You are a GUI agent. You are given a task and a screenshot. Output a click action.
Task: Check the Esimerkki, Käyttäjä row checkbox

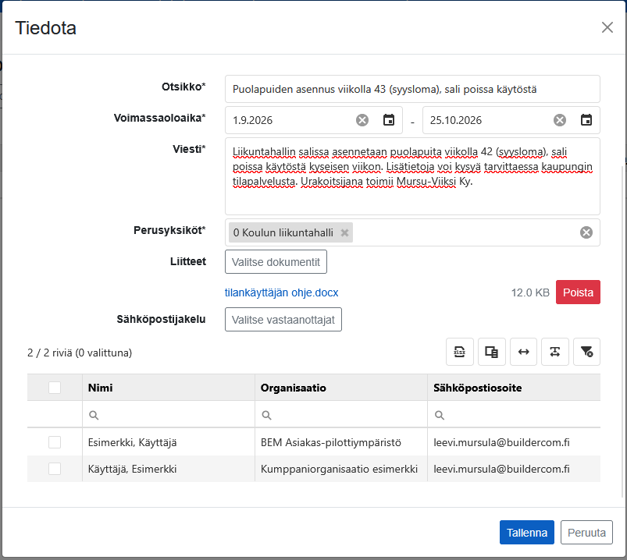coord(55,442)
